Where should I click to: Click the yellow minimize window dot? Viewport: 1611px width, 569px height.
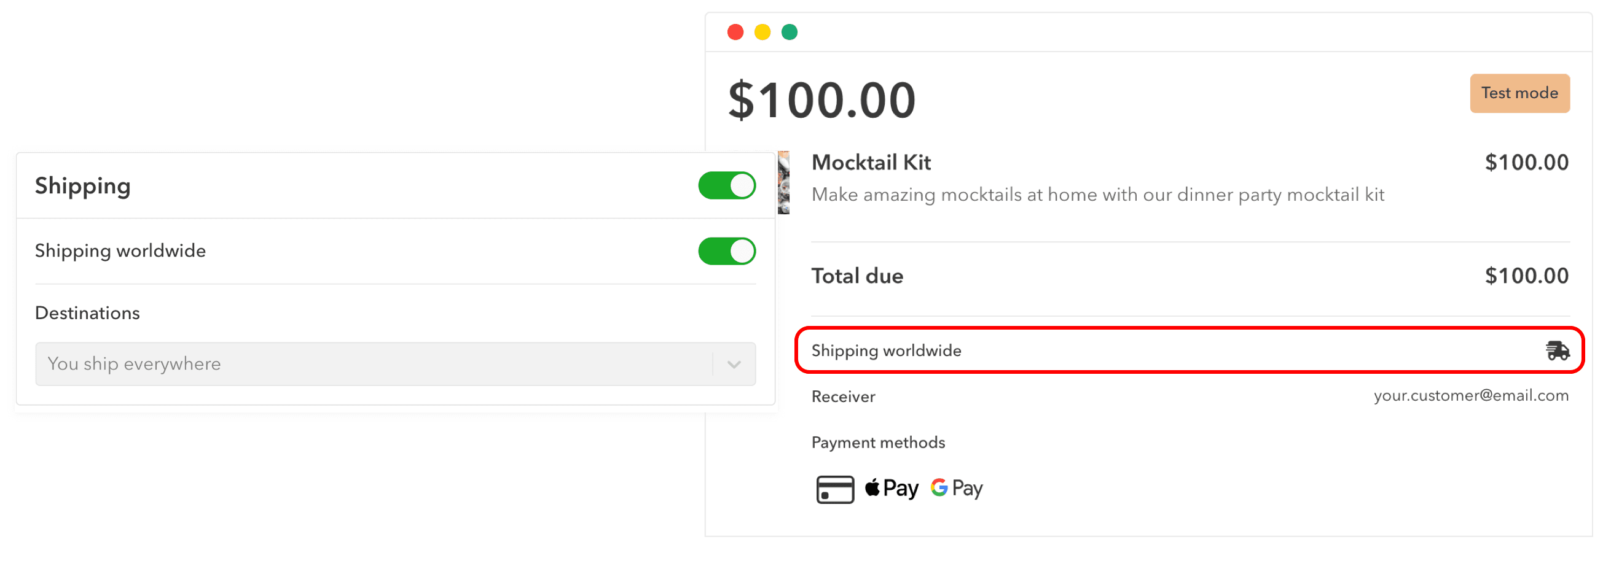[762, 32]
